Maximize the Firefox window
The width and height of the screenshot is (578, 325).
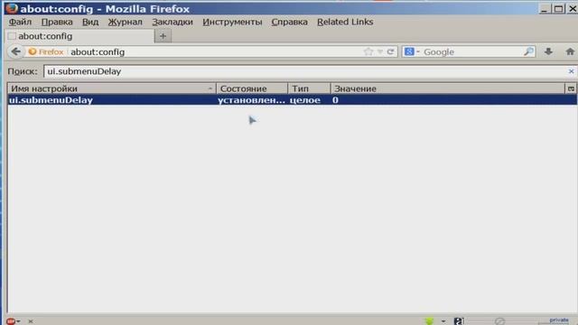click(x=558, y=8)
